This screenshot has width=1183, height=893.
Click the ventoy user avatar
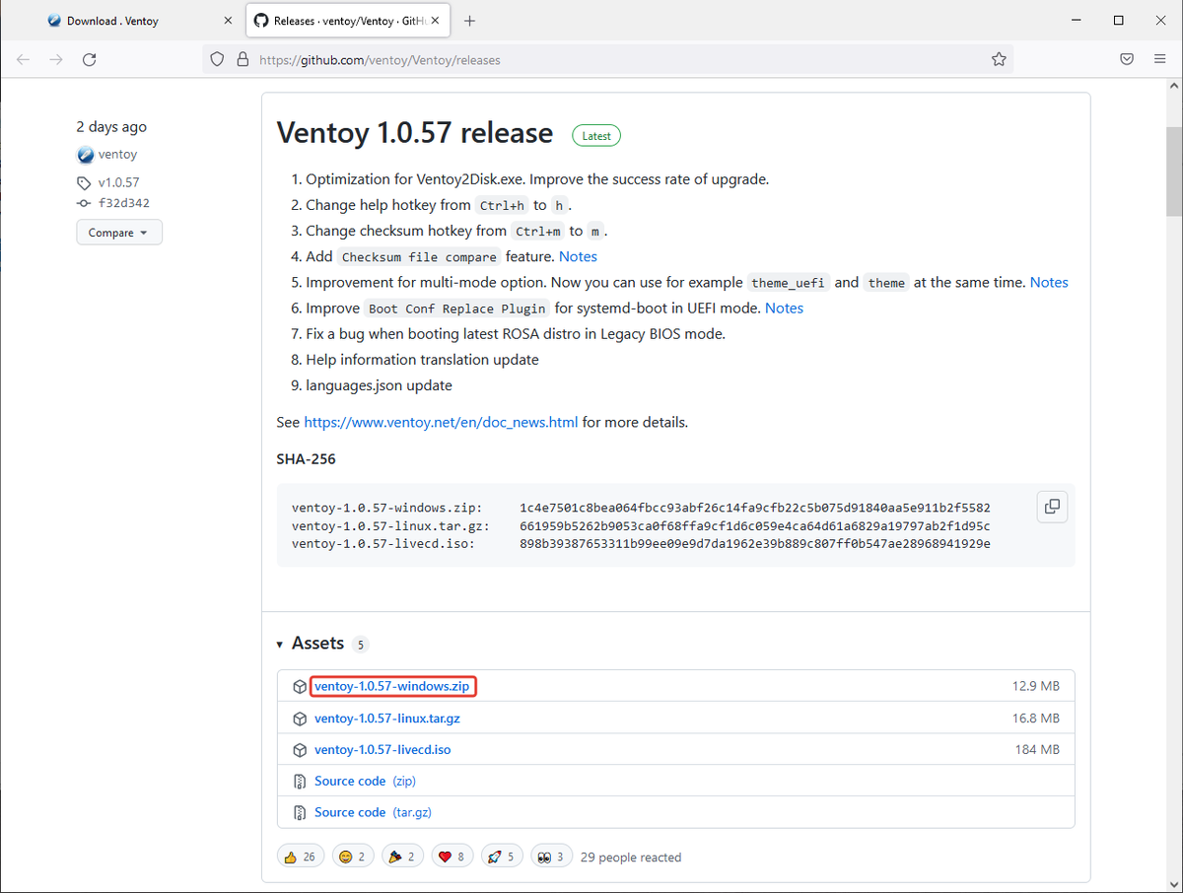click(85, 155)
